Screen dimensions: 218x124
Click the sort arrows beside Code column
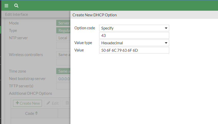(x=36, y=113)
